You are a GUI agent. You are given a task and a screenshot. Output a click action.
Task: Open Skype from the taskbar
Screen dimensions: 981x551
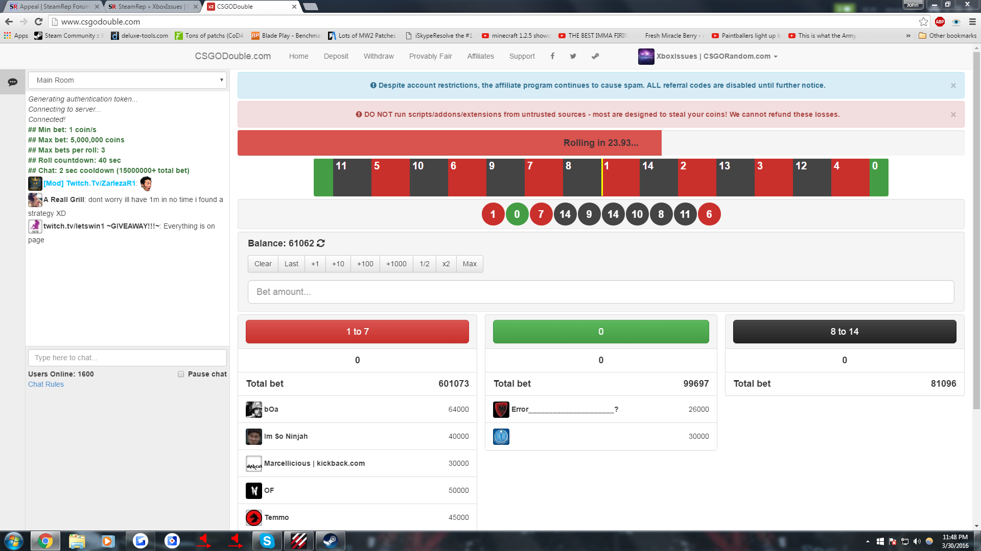coord(267,541)
